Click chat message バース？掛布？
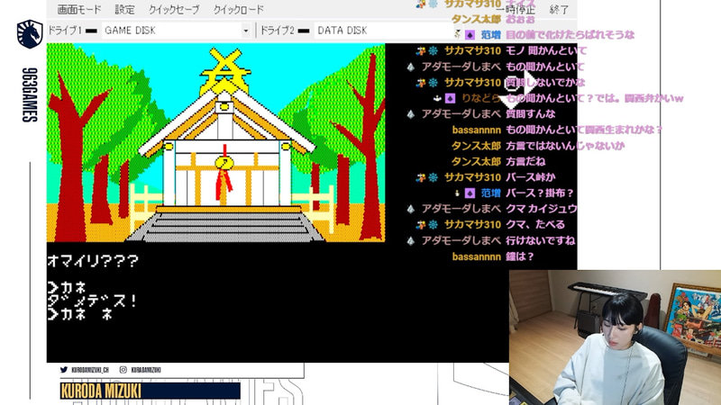Viewport: 721px width, 405px height. (x=540, y=193)
